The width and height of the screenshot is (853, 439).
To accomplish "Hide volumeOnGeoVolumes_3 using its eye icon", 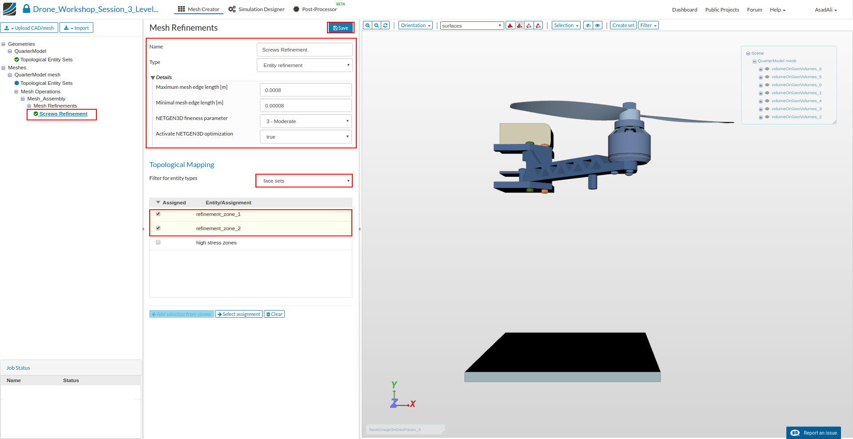I will (767, 109).
